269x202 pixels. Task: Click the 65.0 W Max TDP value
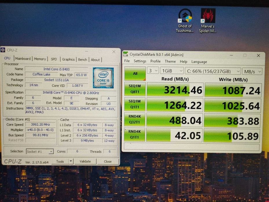tap(81, 75)
